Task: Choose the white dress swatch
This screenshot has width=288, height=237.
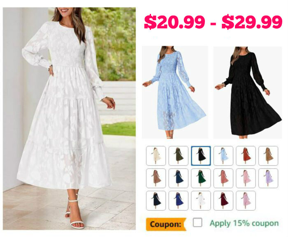Action: click(201, 201)
